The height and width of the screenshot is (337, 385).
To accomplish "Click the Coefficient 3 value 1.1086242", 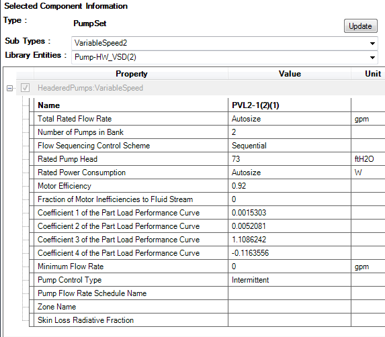I will point(290,240).
